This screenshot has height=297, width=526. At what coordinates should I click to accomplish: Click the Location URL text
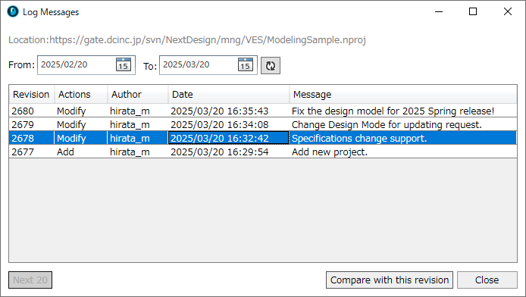click(x=187, y=40)
